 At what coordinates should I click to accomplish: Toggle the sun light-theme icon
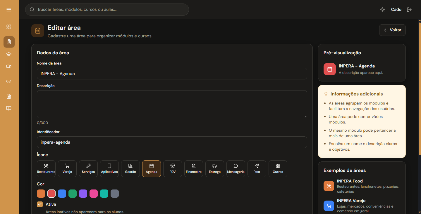383,10
